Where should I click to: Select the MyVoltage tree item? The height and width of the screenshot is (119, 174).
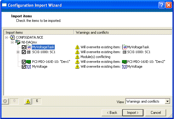[x=40, y=66]
